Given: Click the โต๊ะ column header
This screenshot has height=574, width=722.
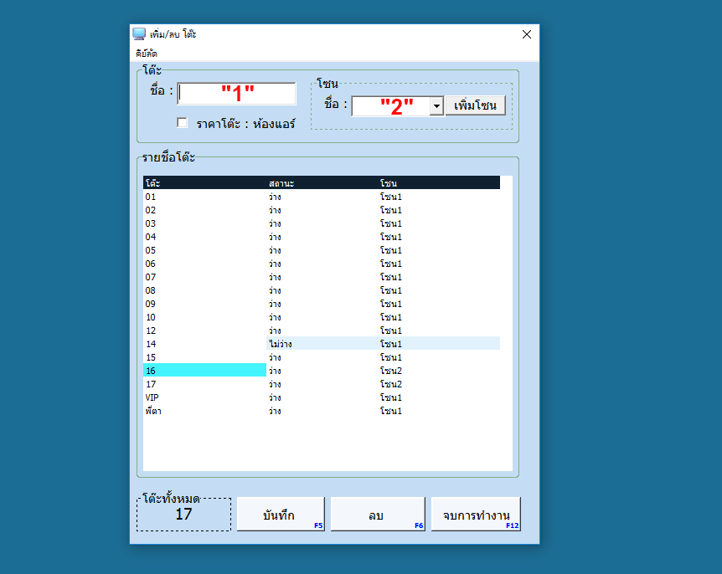Looking at the screenshot, I should (205, 183).
